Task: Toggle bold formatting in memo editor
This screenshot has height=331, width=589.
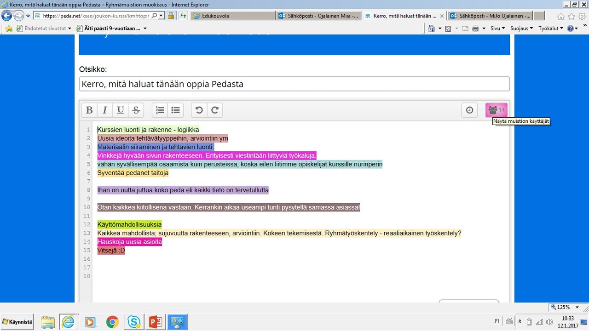Action: click(89, 110)
